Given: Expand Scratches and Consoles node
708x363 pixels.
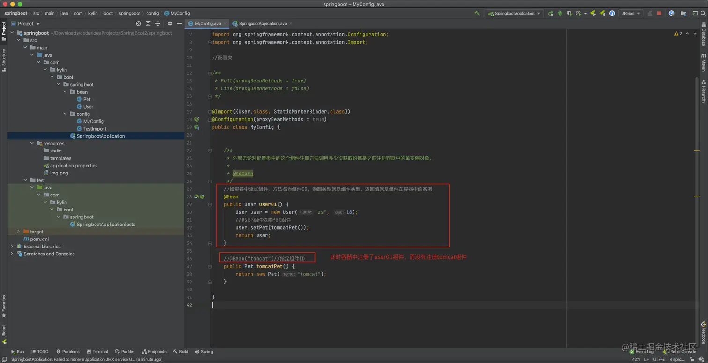Looking at the screenshot, I should point(12,254).
